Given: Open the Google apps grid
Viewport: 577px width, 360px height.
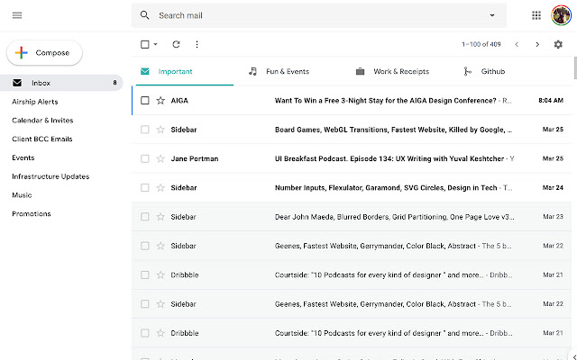Looking at the screenshot, I should click(x=536, y=15).
